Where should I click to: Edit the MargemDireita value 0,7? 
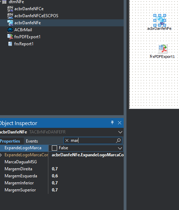point(55,169)
